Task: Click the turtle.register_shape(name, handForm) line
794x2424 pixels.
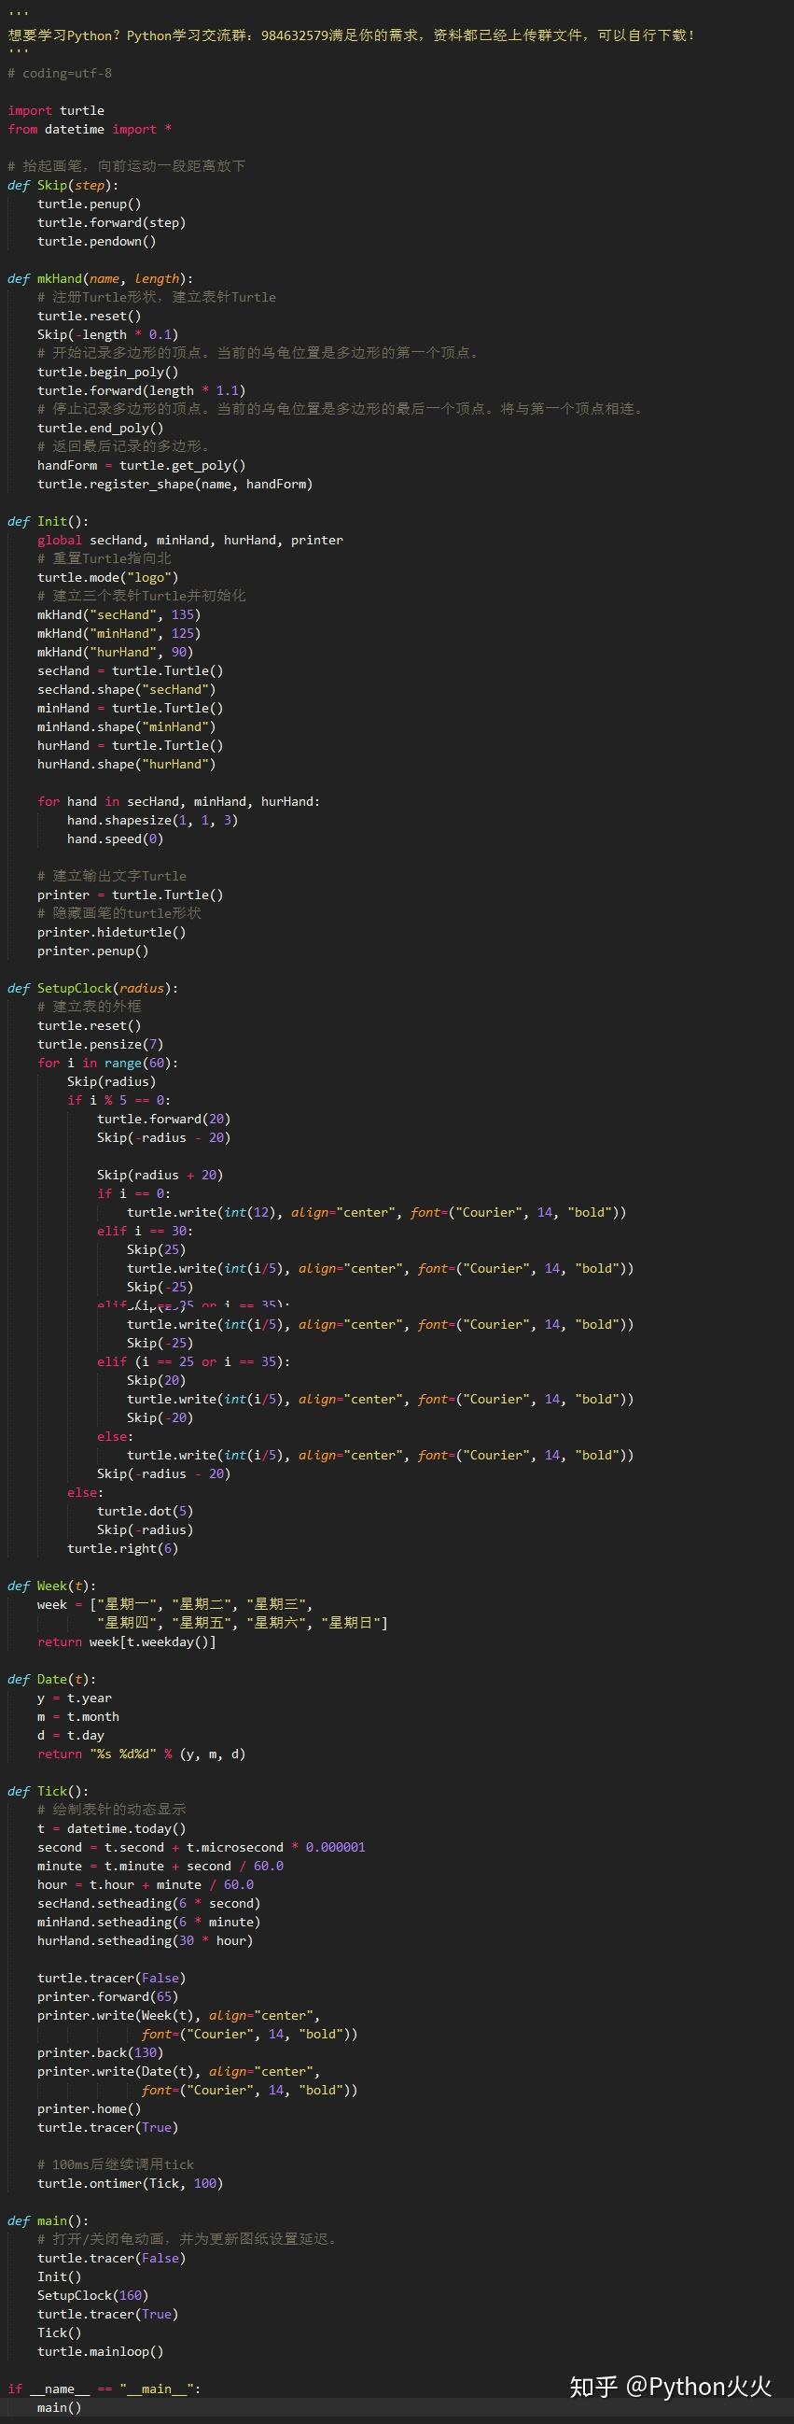Action: (x=175, y=484)
